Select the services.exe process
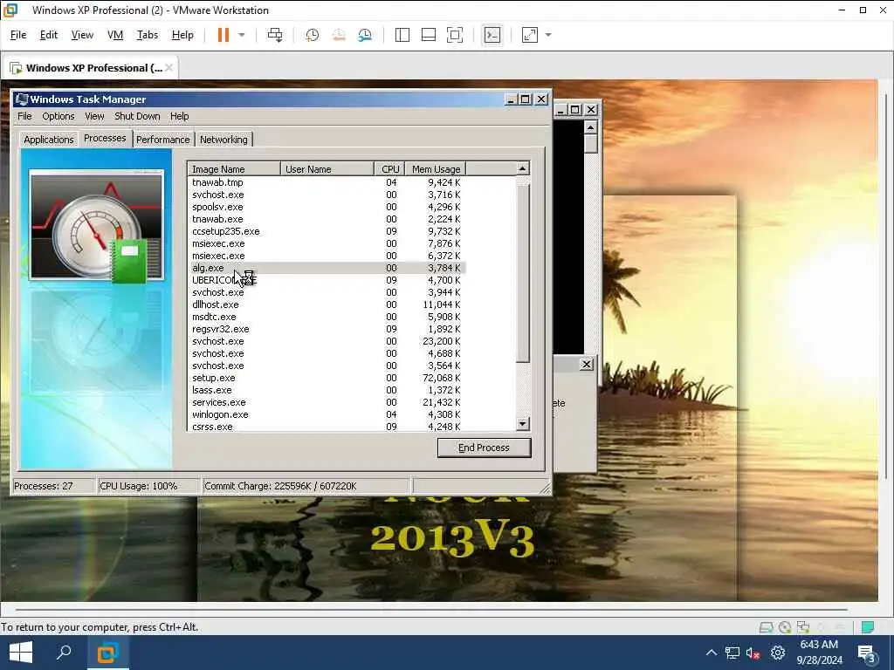The image size is (894, 670). (327, 402)
